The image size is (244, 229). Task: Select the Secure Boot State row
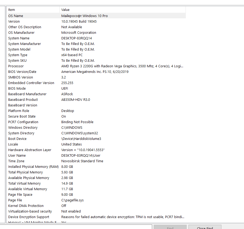tap(97, 116)
